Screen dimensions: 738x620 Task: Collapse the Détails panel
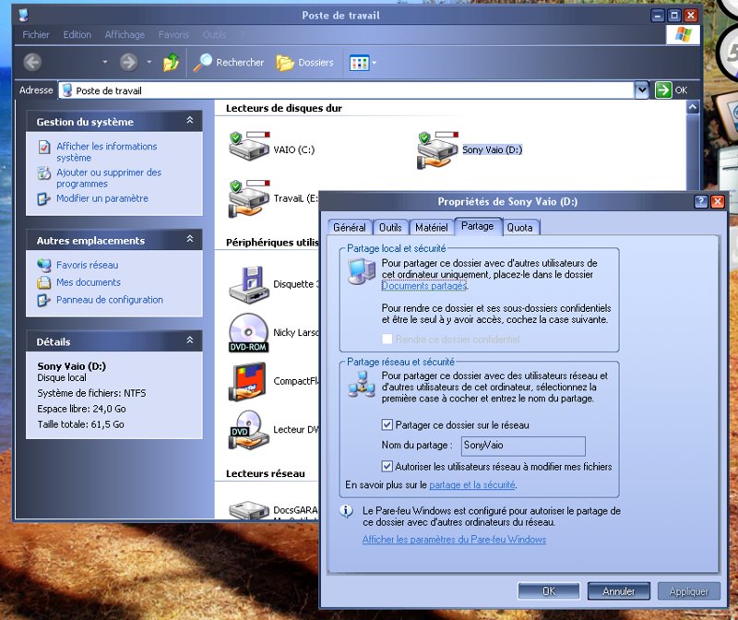(x=190, y=341)
